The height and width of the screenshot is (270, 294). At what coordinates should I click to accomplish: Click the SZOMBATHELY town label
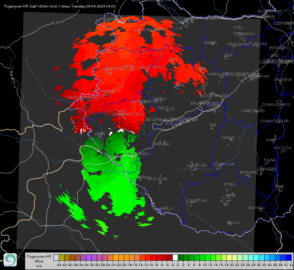114,69
